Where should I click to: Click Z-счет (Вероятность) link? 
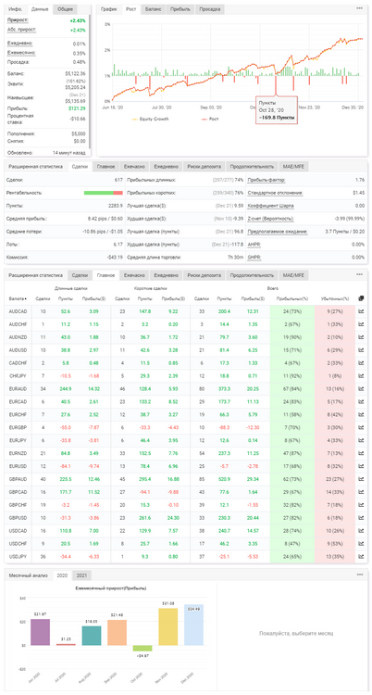[270, 219]
